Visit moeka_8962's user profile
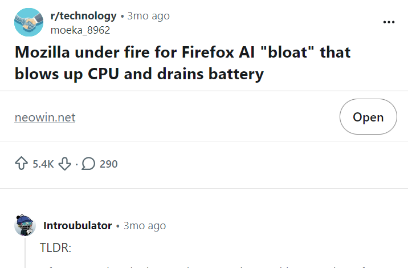 click(80, 30)
